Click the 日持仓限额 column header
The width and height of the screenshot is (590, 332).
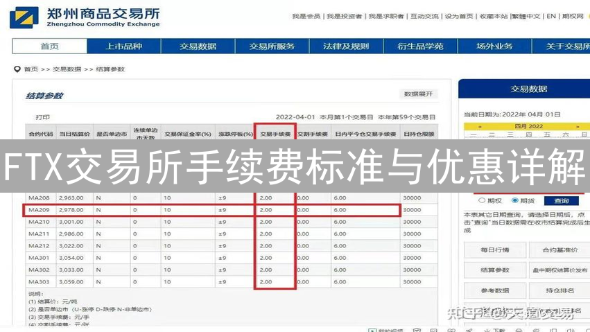pos(419,134)
